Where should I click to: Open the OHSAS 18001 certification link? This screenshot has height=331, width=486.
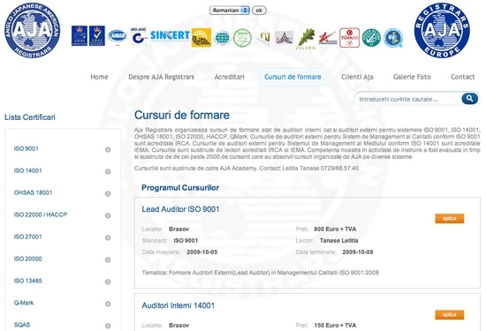(33, 192)
